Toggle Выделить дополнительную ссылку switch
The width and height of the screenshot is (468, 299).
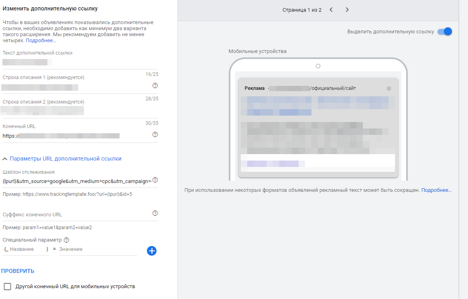point(445,31)
